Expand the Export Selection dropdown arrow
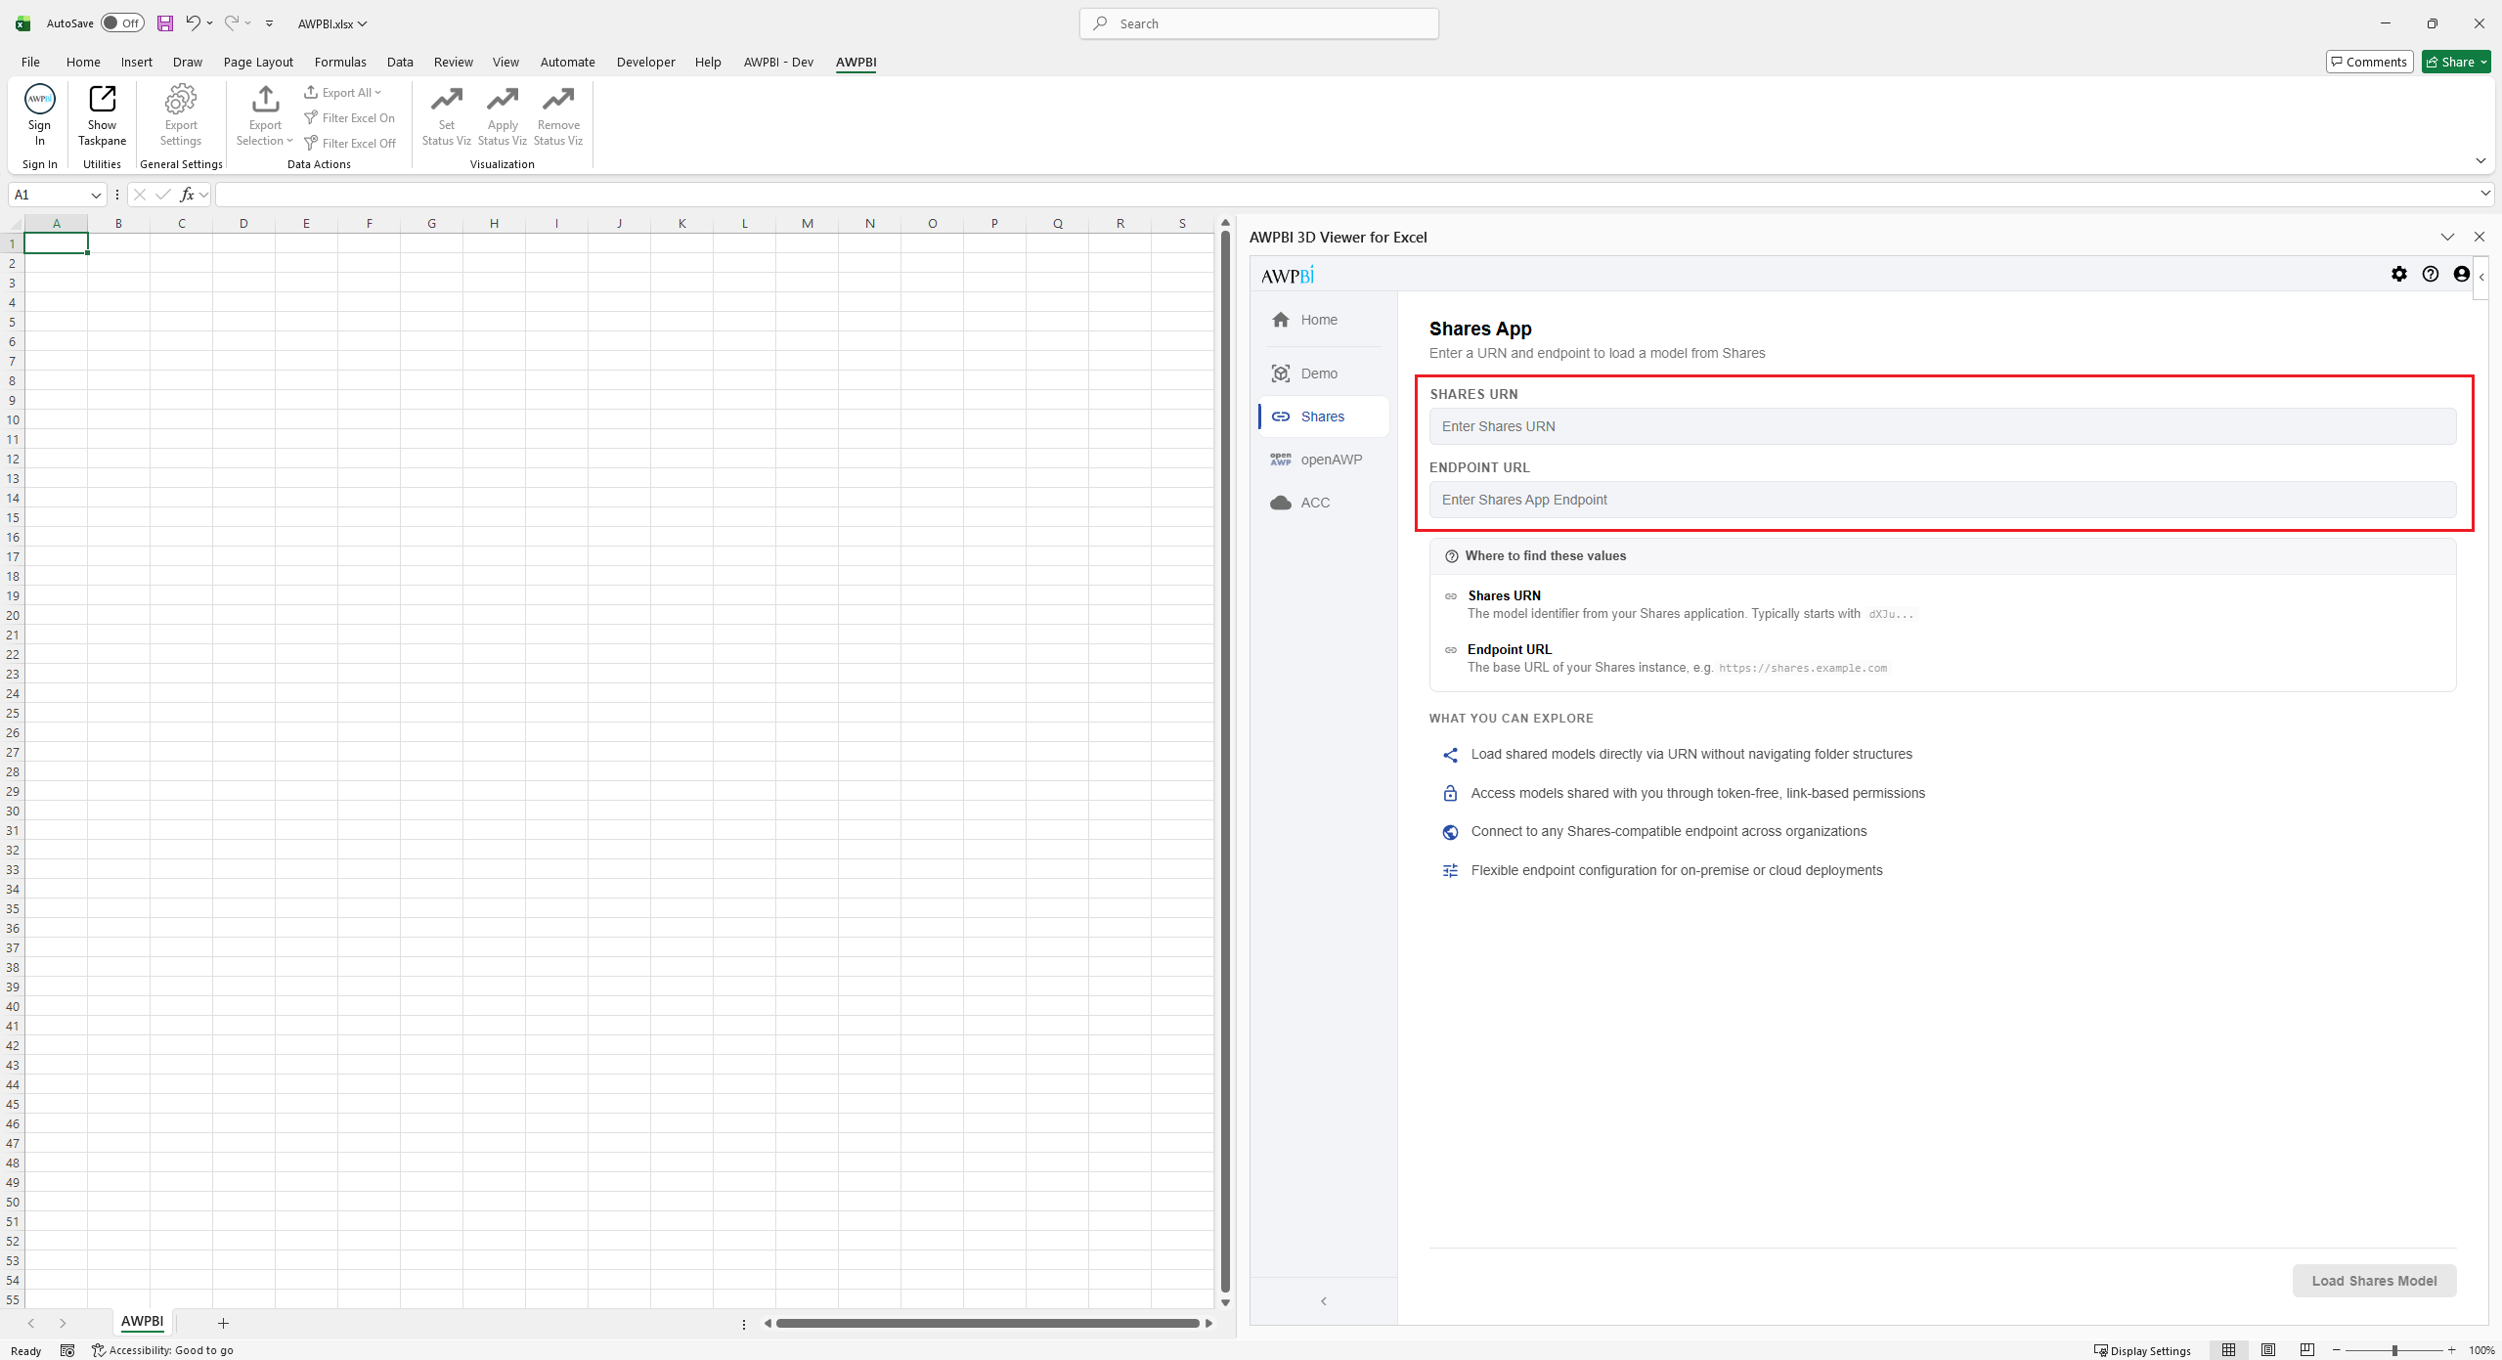The width and height of the screenshot is (2502, 1360). click(x=289, y=141)
